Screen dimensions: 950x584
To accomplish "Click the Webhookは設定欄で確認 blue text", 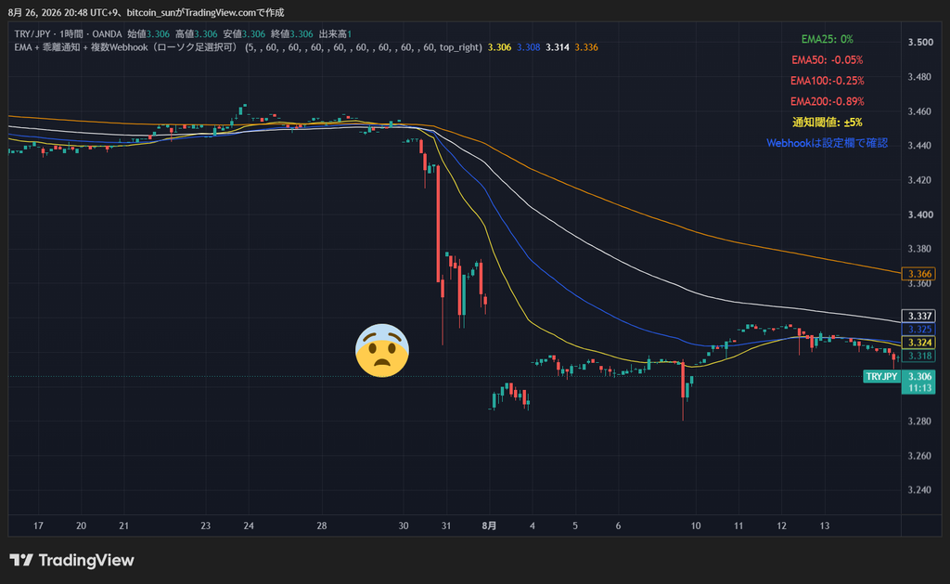I will tap(827, 143).
